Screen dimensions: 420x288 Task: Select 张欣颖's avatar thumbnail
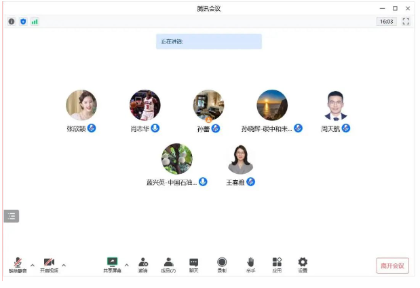(81, 105)
